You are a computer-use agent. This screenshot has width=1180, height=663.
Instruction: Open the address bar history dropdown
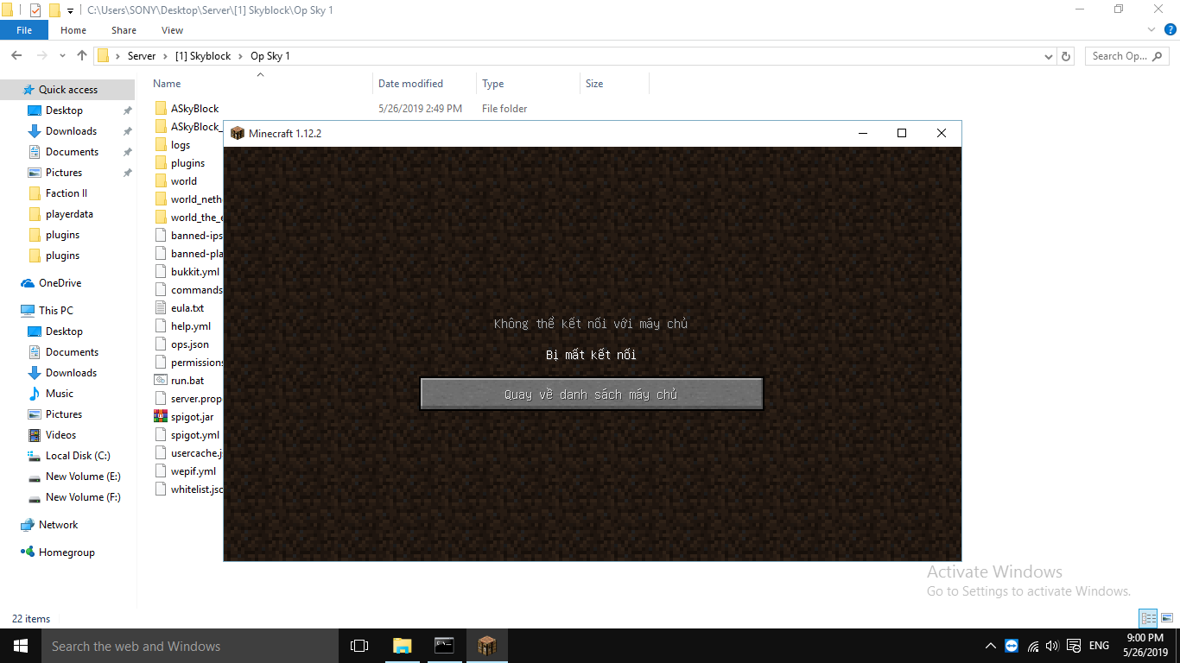pos(1049,56)
